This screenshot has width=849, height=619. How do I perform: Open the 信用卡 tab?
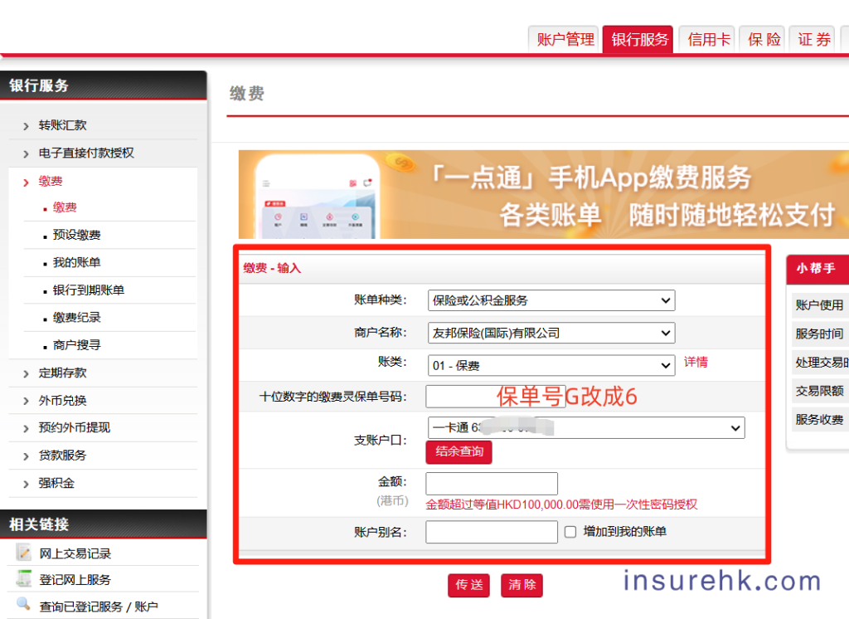point(708,39)
